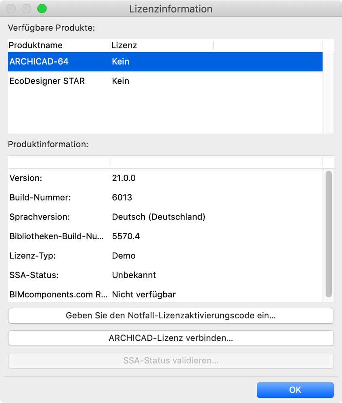The height and width of the screenshot is (403, 342).
Task: Select the Build-Nummer: label
Action: pyautogui.click(x=40, y=197)
